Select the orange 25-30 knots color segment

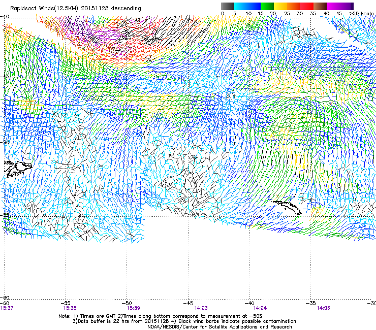(294, 6)
